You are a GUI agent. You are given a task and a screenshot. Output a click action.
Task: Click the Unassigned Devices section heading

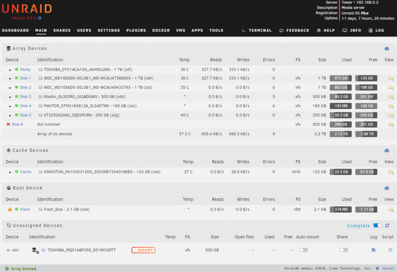tap(37, 226)
